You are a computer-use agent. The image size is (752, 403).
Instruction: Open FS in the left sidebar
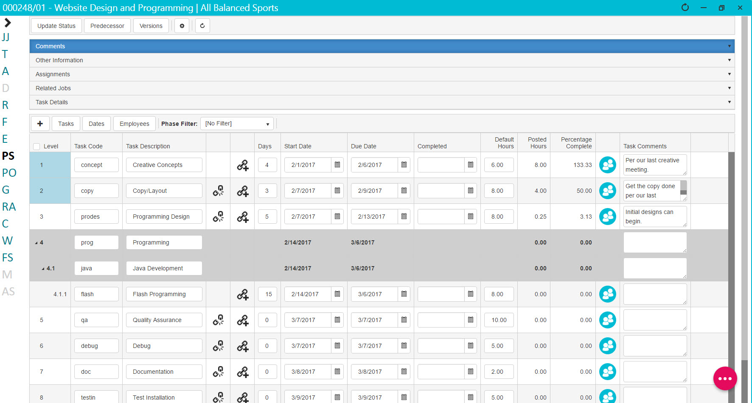click(8, 258)
